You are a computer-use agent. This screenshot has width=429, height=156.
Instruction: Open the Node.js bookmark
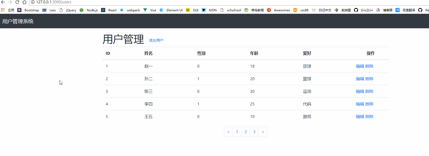tap(89, 10)
